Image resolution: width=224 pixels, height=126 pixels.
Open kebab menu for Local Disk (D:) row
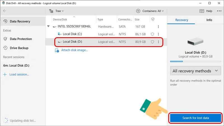(x=158, y=42)
